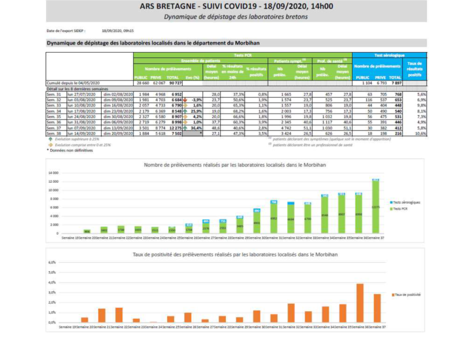Click the '7 502' total in Sem. 38 row
This screenshot has height=338, width=468.
tap(176, 134)
